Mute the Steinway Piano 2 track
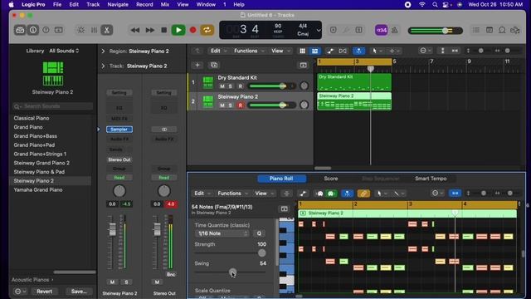The image size is (531, 299). (x=222, y=105)
